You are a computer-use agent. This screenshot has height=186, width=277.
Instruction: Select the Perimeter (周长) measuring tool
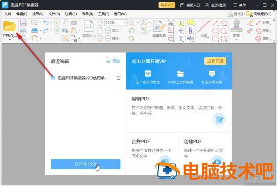tap(263, 30)
